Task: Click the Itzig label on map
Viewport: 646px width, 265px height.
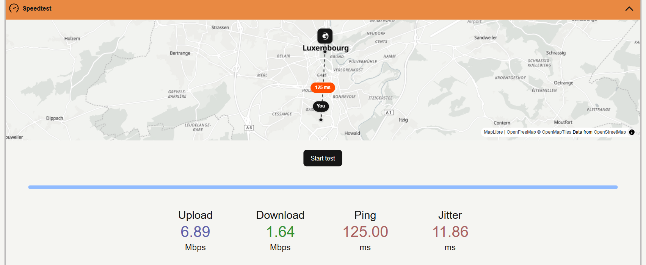Action: pyautogui.click(x=403, y=120)
